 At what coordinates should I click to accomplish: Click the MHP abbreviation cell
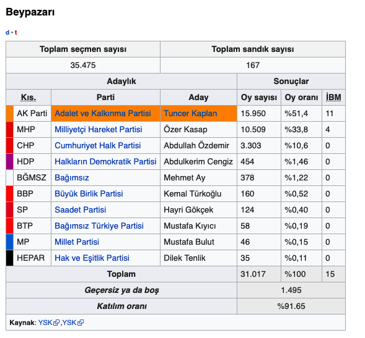click(x=32, y=129)
